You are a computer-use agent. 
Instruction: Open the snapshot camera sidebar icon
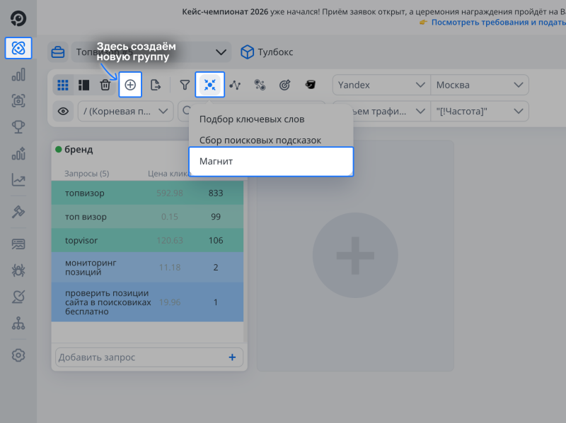pyautogui.click(x=18, y=100)
